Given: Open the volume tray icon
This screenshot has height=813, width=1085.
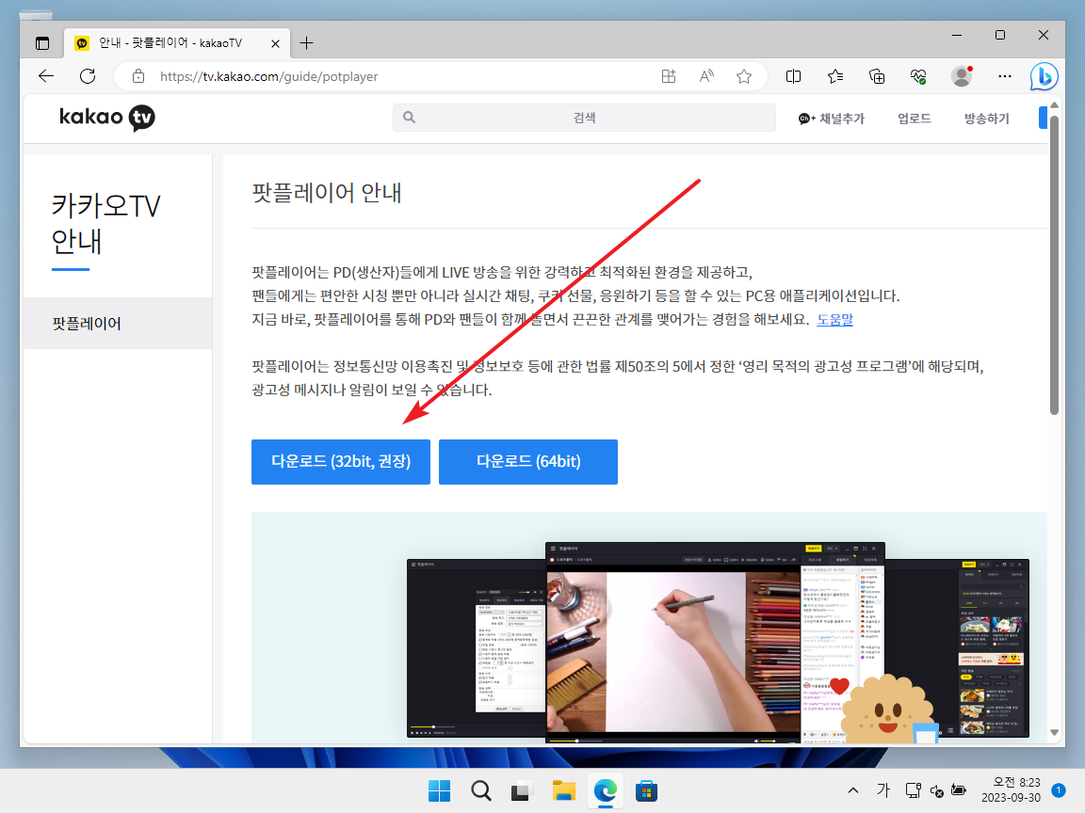Looking at the screenshot, I should tap(937, 790).
